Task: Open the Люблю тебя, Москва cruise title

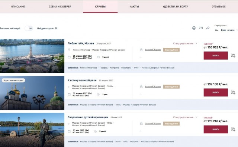Action: 81,43
